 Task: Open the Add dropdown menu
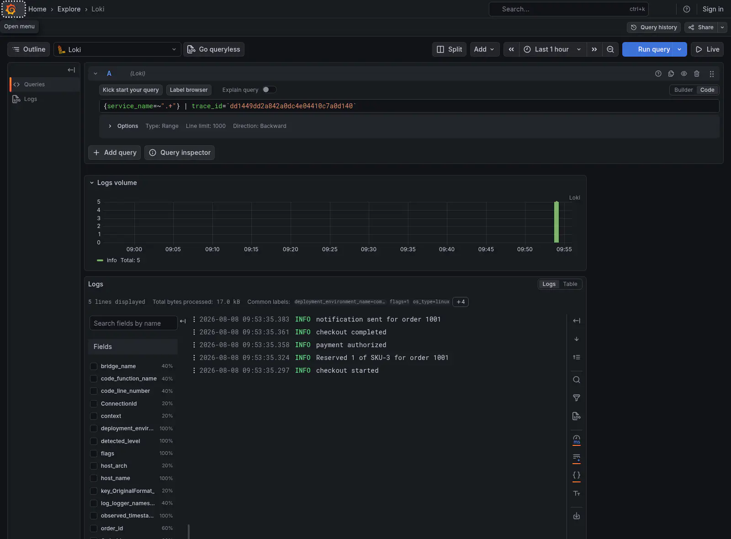click(484, 49)
